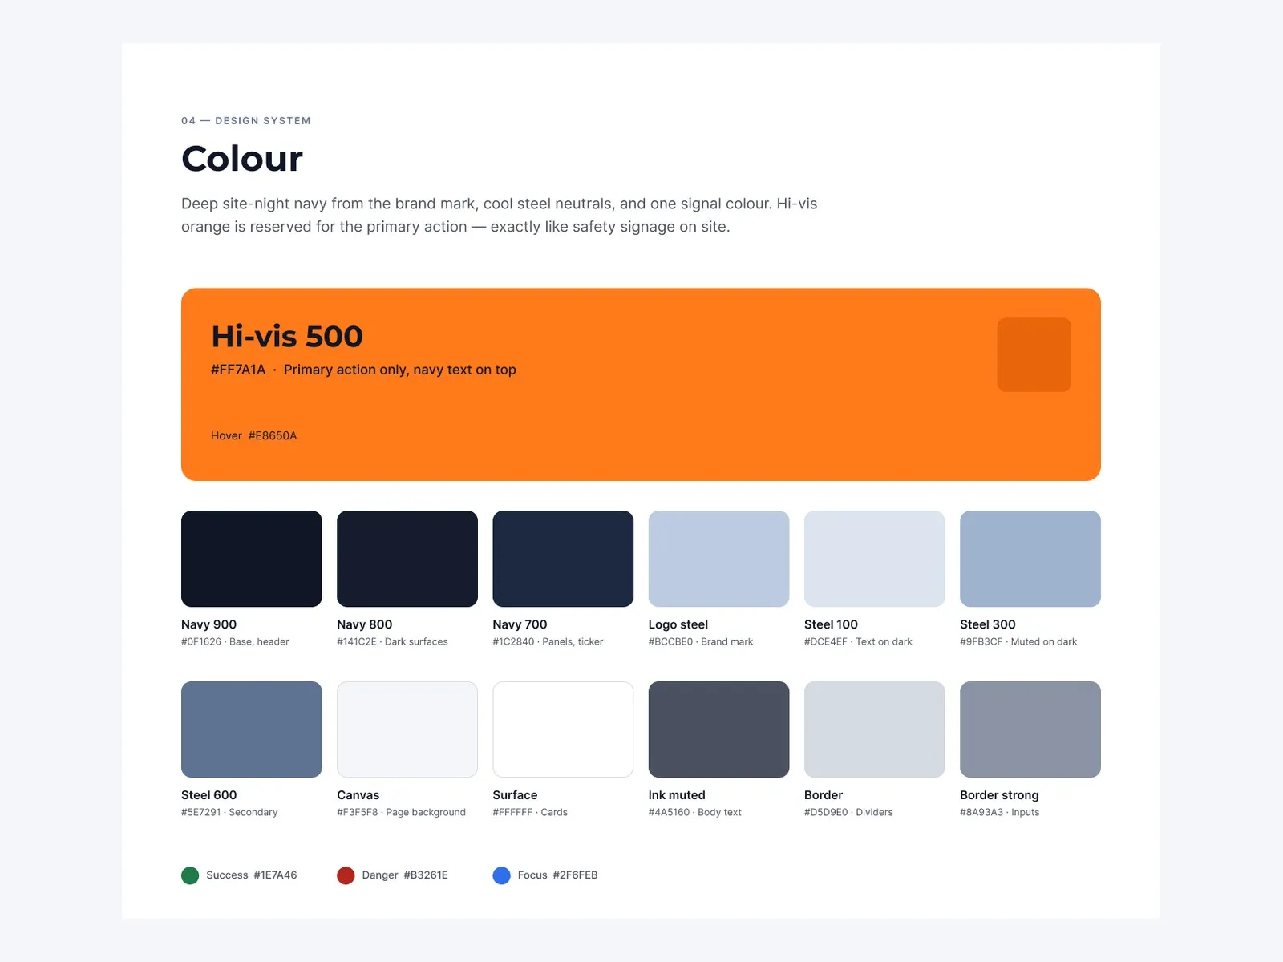Click the '#FFFFFF · Cards' caption
The width and height of the screenshot is (1283, 962).
click(530, 812)
